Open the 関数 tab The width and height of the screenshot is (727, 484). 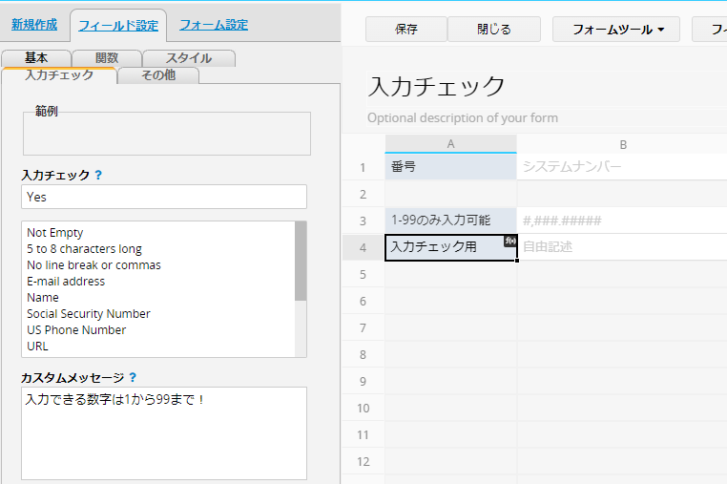click(x=106, y=58)
